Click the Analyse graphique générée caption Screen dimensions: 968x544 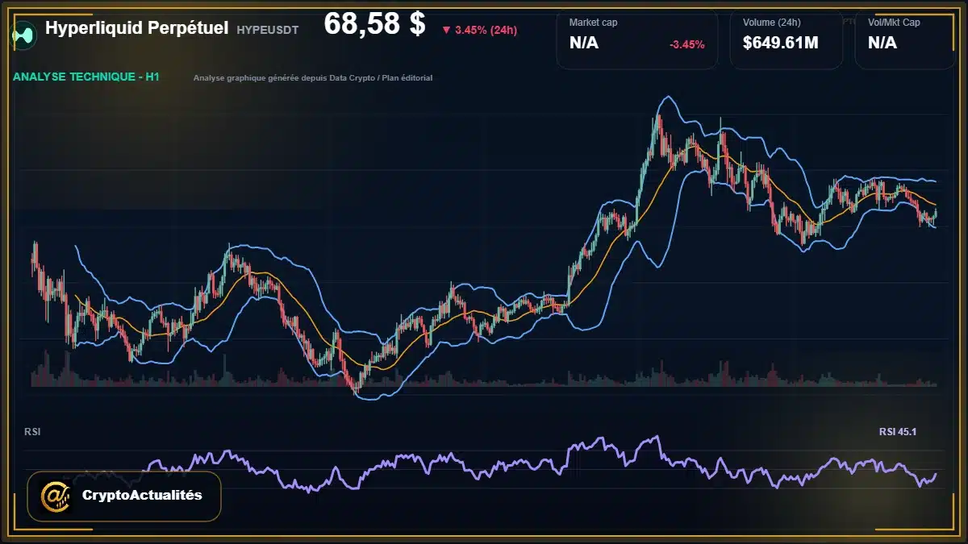pos(313,78)
